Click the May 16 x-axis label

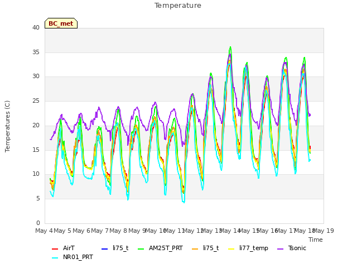pos(267,231)
